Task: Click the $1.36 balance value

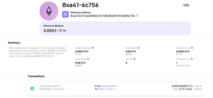Action: 63,31
